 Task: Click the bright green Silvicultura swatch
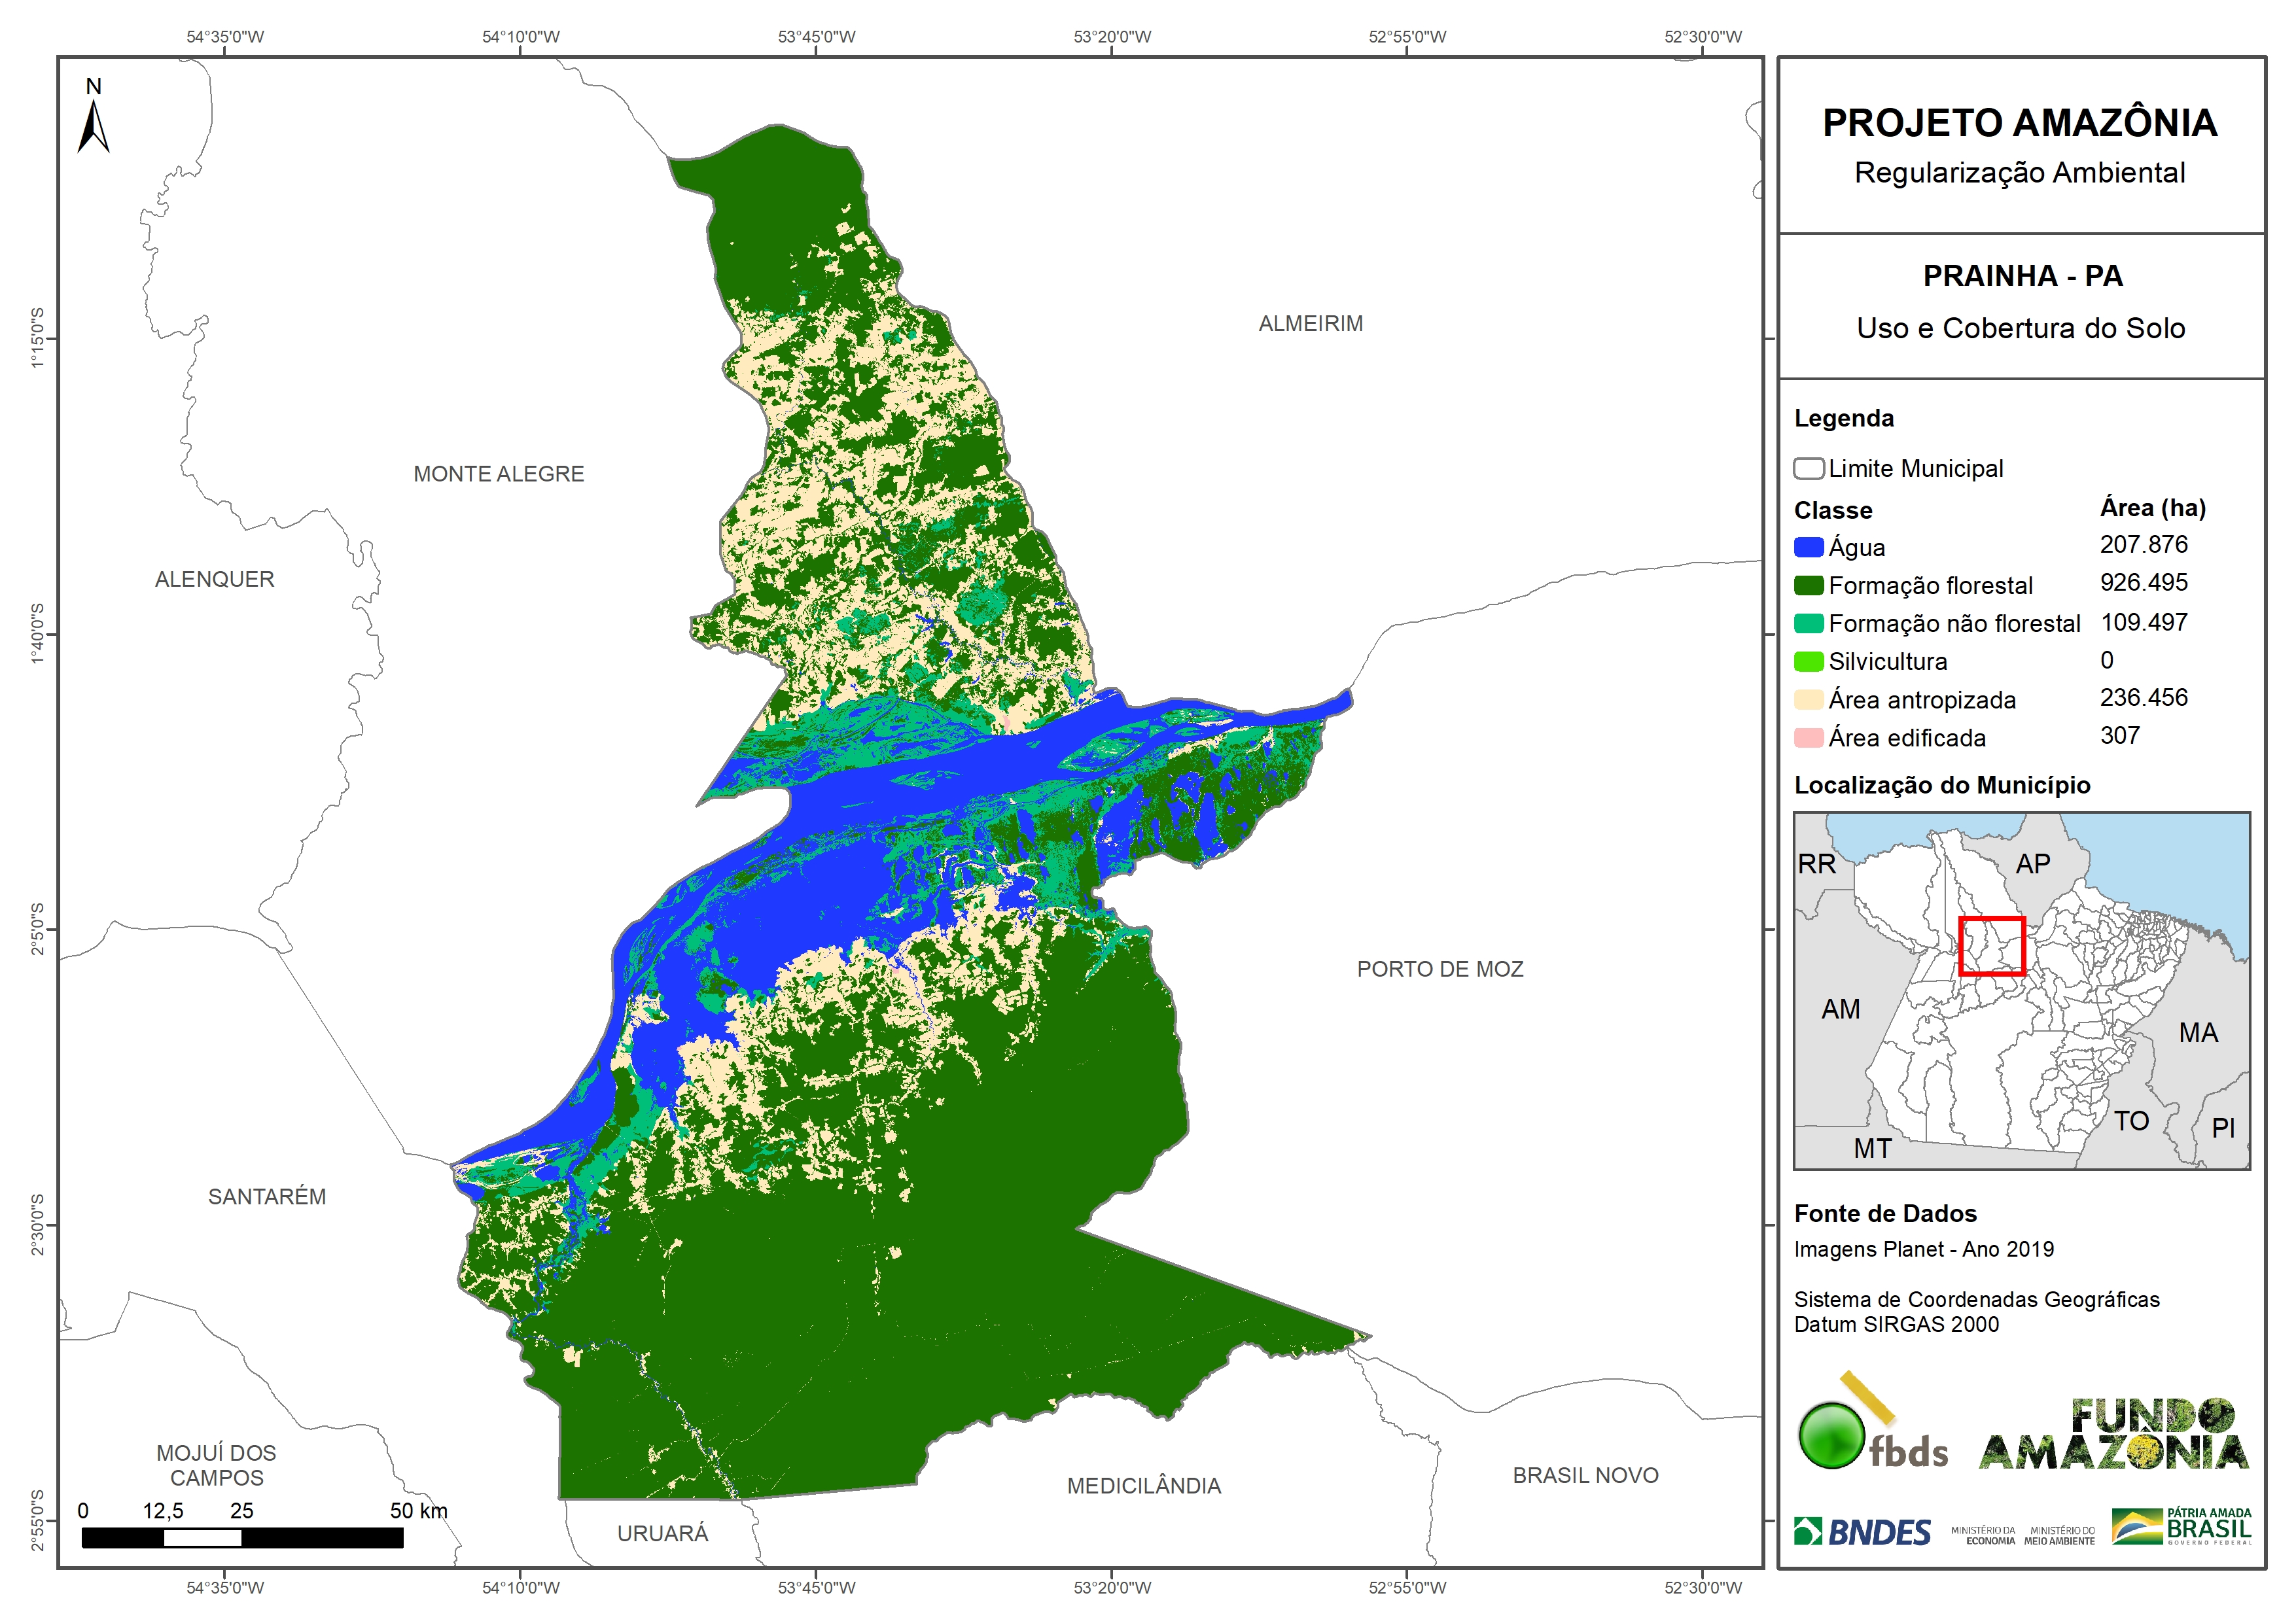[x=1808, y=662]
